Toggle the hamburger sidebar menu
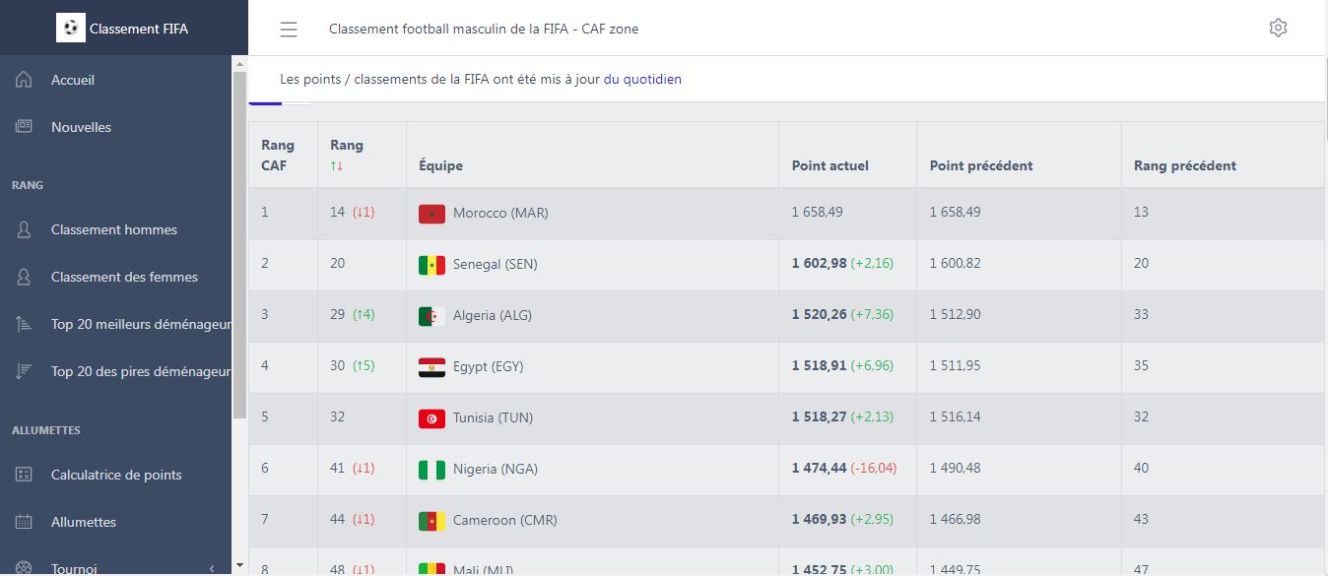 pyautogui.click(x=289, y=30)
